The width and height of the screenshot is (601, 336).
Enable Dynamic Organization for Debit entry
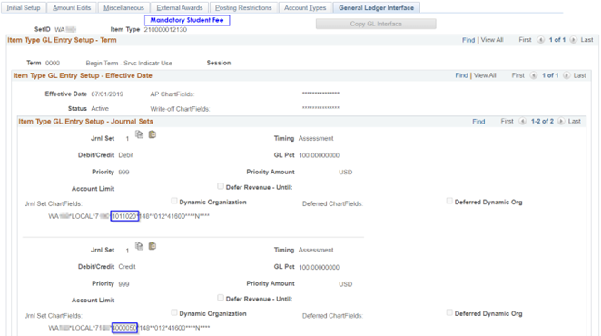click(x=174, y=201)
